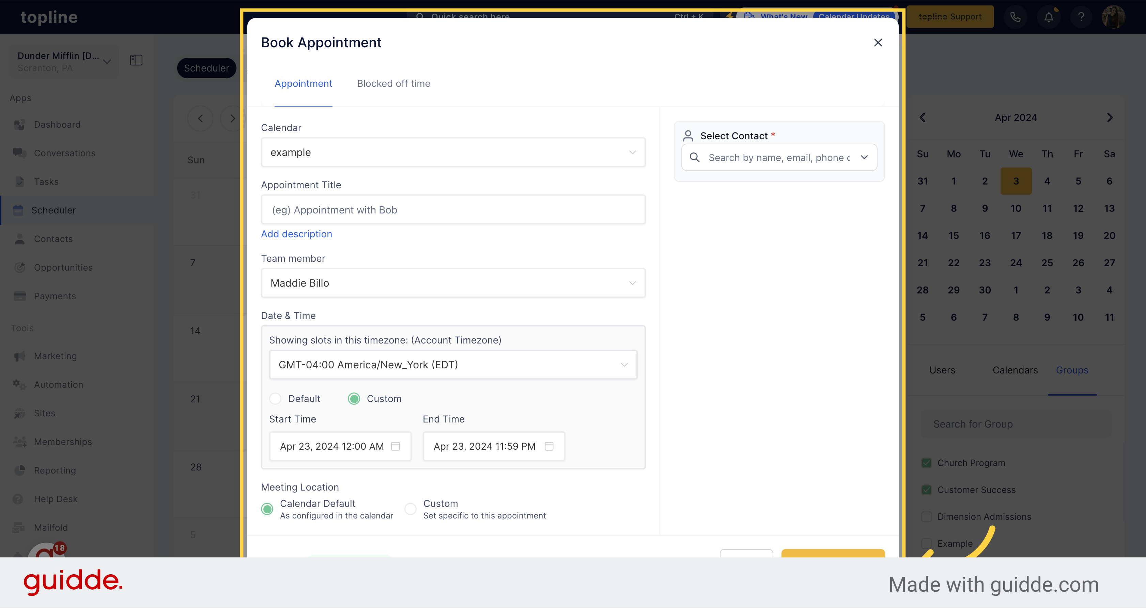The width and height of the screenshot is (1146, 608).
Task: Open Start Time calendar picker icon
Action: pyautogui.click(x=395, y=446)
